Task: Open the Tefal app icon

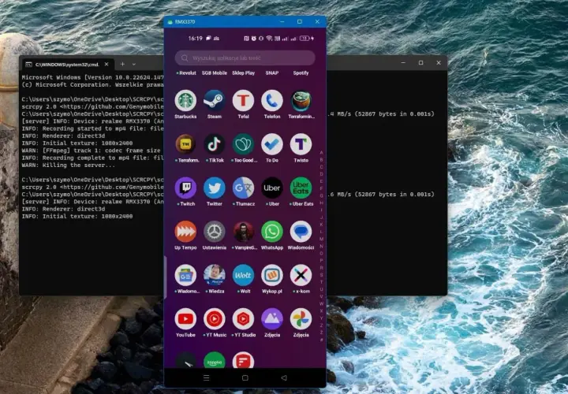Action: pyautogui.click(x=243, y=101)
